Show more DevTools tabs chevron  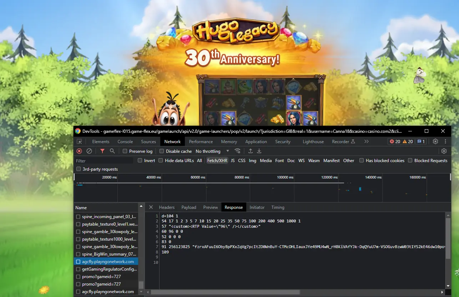pyautogui.click(x=367, y=142)
